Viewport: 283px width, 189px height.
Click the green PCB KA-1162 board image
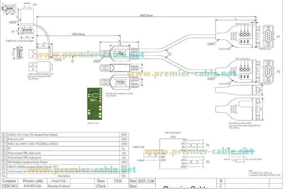tap(95, 104)
